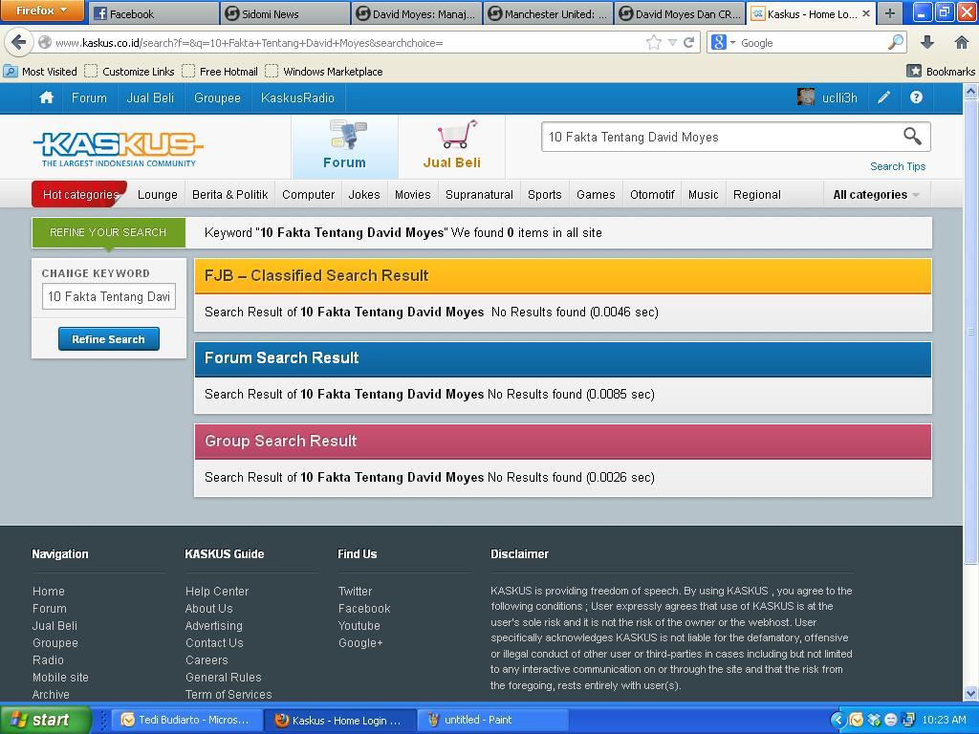Open the Google+ footer link

(x=360, y=643)
